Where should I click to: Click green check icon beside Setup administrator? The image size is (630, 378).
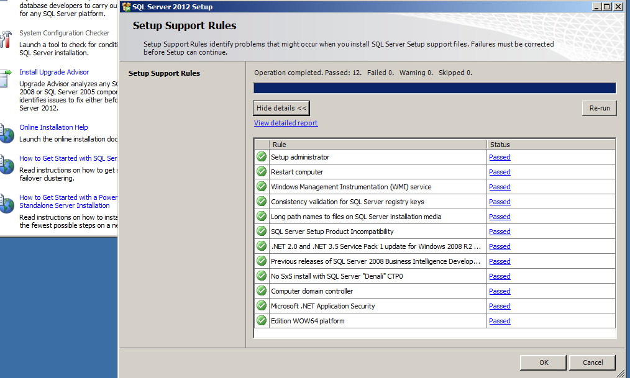click(262, 157)
